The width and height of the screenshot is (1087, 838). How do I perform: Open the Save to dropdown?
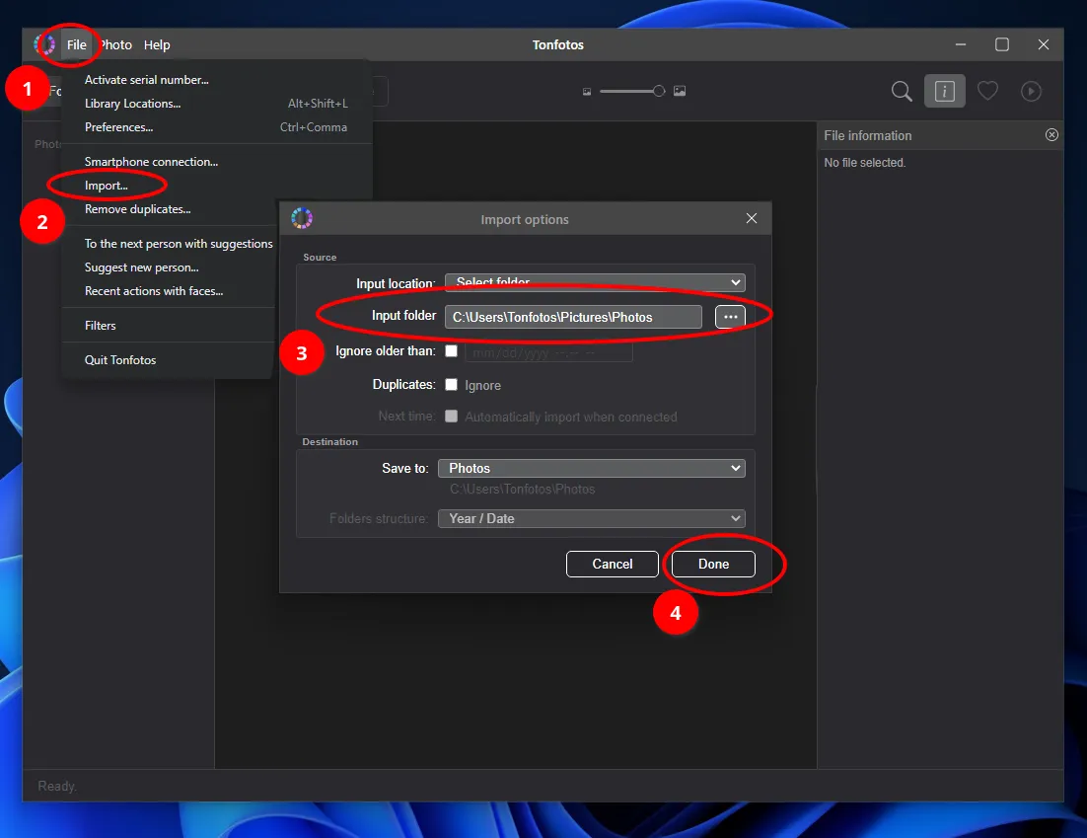pos(591,468)
